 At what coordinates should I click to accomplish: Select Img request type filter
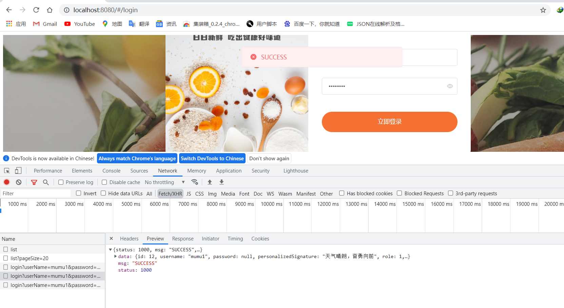(212, 194)
